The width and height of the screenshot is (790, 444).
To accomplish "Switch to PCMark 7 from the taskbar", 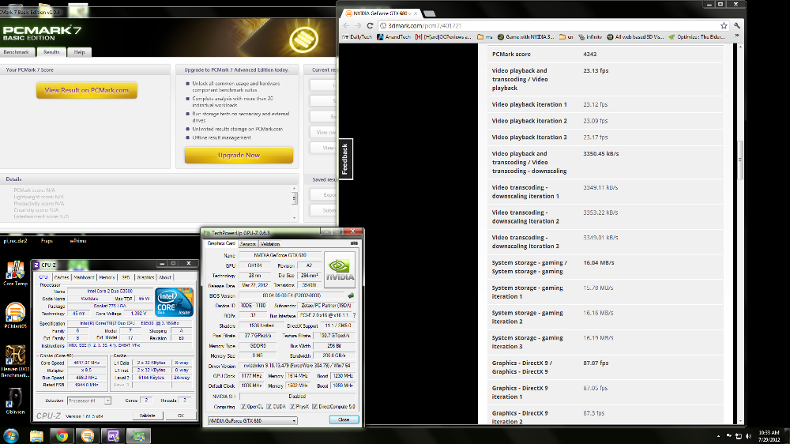I will (x=87, y=435).
